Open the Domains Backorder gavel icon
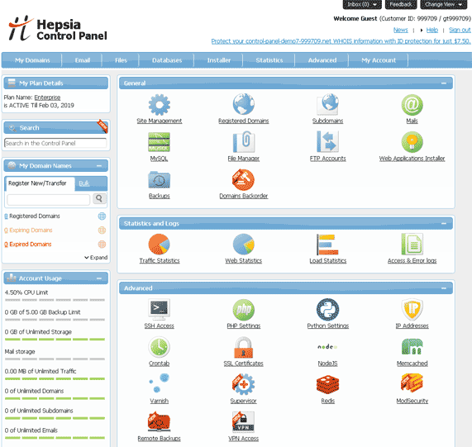472x447 pixels. [x=244, y=179]
